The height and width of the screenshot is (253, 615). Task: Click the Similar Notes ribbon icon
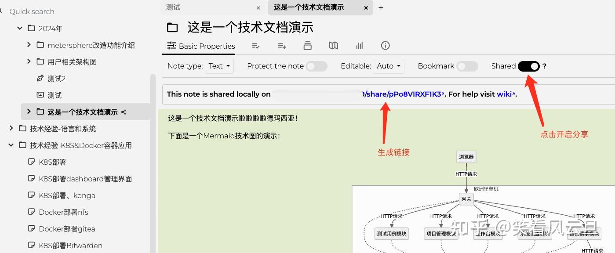tap(359, 45)
